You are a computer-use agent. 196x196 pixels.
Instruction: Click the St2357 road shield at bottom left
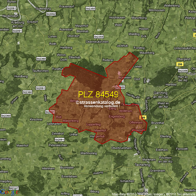[x=14, y=188]
